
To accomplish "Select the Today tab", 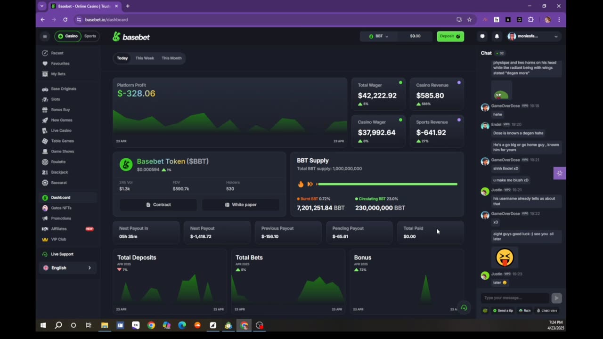I will pyautogui.click(x=122, y=58).
